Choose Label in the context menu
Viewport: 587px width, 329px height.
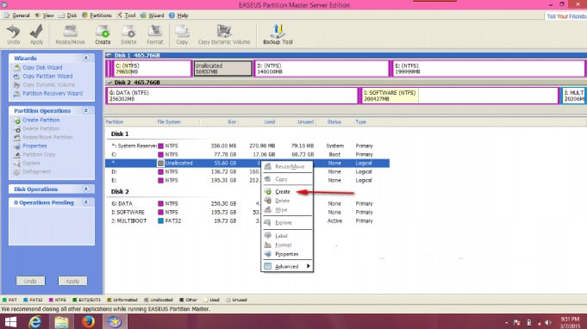287,236
